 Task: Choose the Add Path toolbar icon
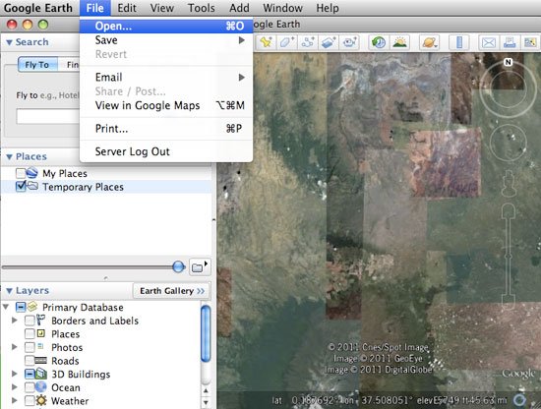click(308, 42)
